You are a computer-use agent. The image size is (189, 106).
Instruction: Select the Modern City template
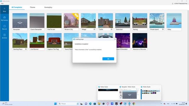click(x=71, y=22)
